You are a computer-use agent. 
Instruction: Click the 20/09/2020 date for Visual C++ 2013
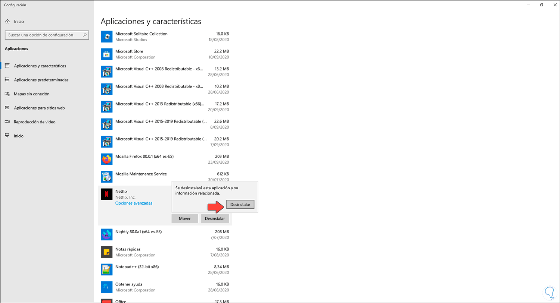(x=218, y=110)
